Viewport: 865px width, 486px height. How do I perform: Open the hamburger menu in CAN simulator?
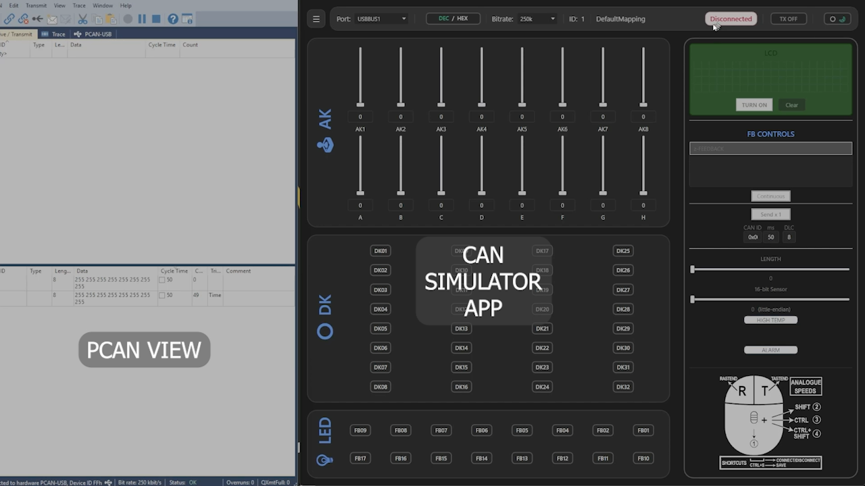[x=316, y=19]
